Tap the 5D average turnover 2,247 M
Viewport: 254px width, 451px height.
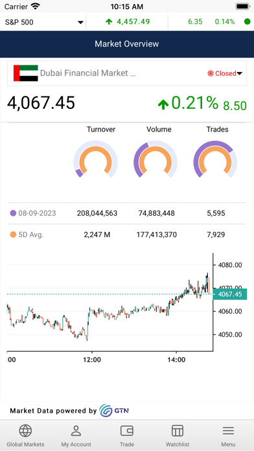click(x=97, y=235)
